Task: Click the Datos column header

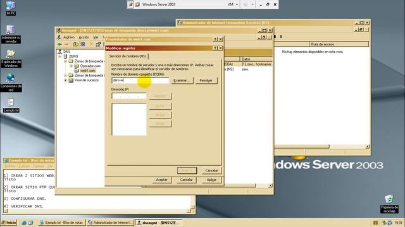Action: pyautogui.click(x=256, y=59)
